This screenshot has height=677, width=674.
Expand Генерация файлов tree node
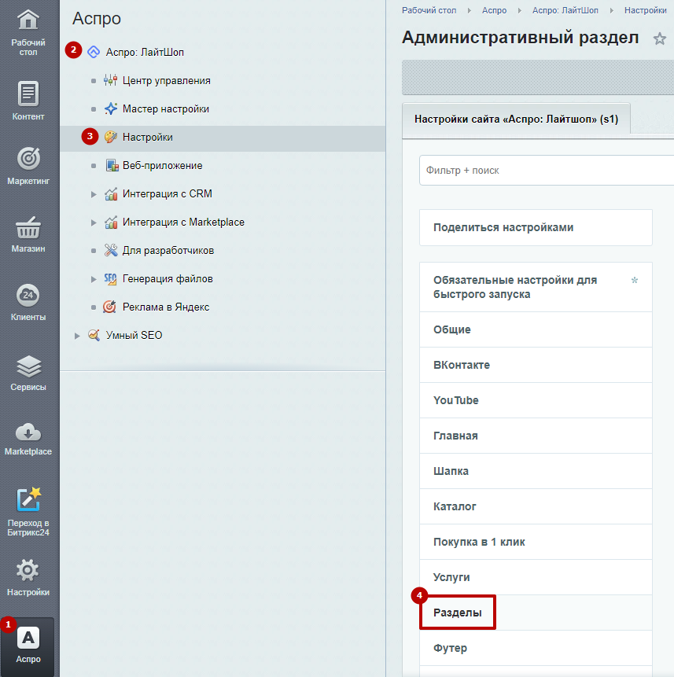(x=94, y=279)
